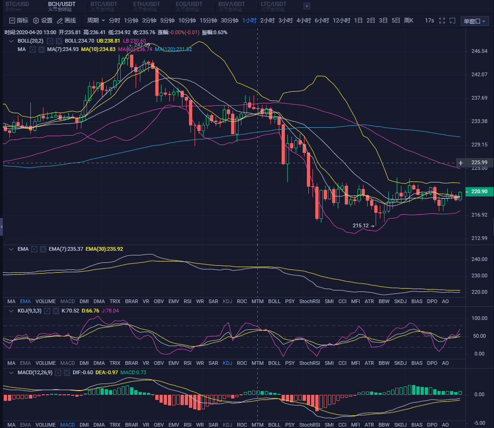Open the 指标 indicators menu
Viewport: 494px width, 428px height.
coord(19,21)
